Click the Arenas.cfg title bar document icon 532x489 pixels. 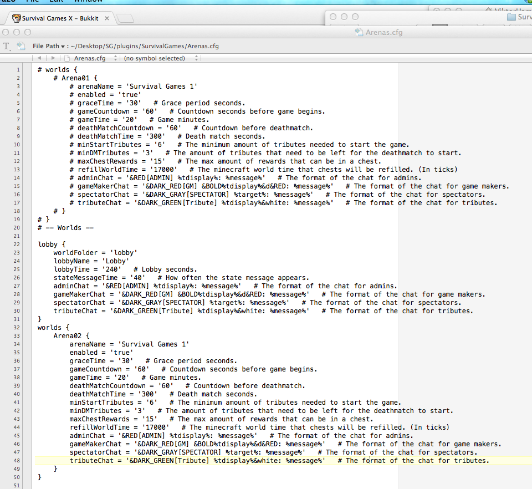click(359, 32)
